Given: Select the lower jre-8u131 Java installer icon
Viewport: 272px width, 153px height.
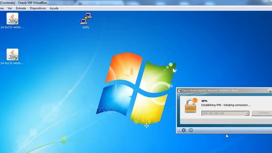Looking at the screenshot, I should tap(12, 57).
